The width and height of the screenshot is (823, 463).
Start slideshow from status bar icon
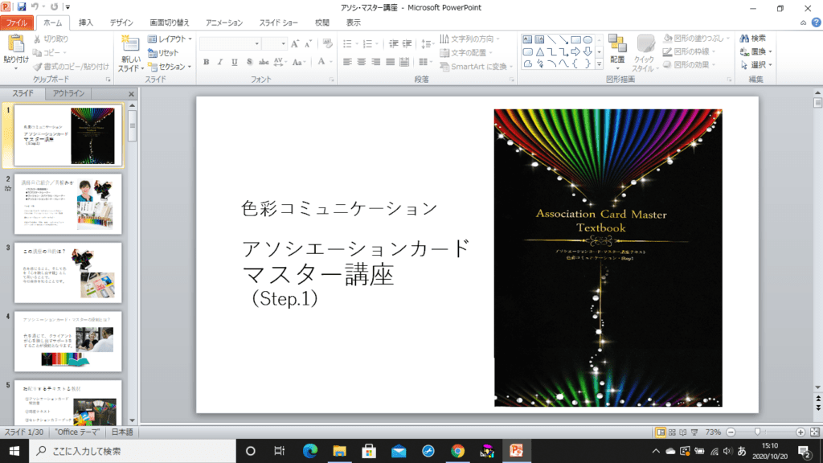(694, 432)
